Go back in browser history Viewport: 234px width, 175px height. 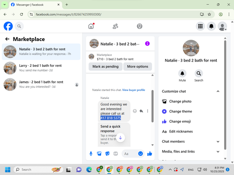point(5,14)
